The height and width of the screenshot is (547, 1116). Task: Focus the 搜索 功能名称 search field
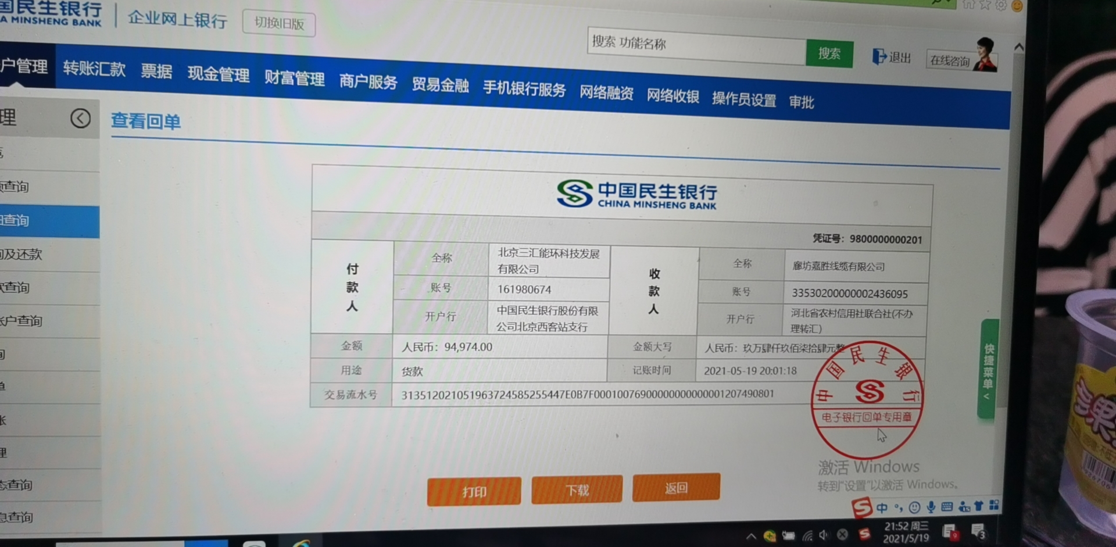(696, 45)
